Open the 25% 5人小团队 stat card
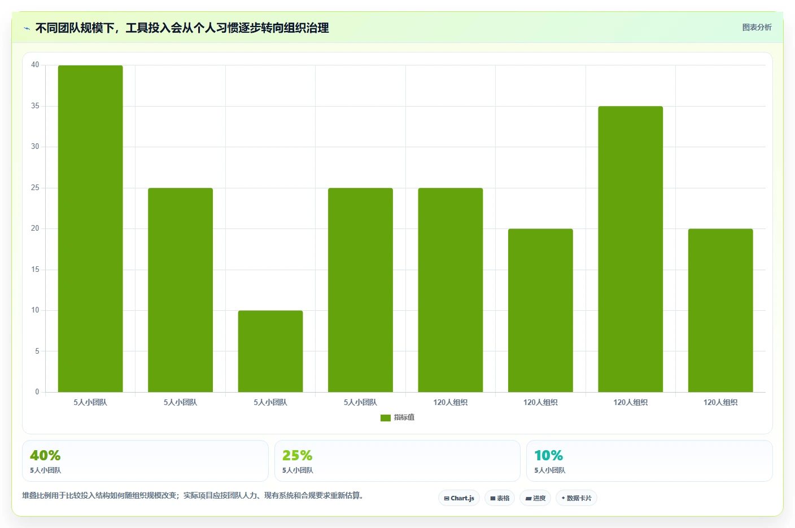795x528 pixels. (x=397, y=461)
